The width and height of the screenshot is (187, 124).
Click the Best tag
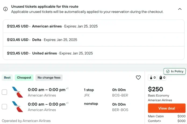pos(7,77)
